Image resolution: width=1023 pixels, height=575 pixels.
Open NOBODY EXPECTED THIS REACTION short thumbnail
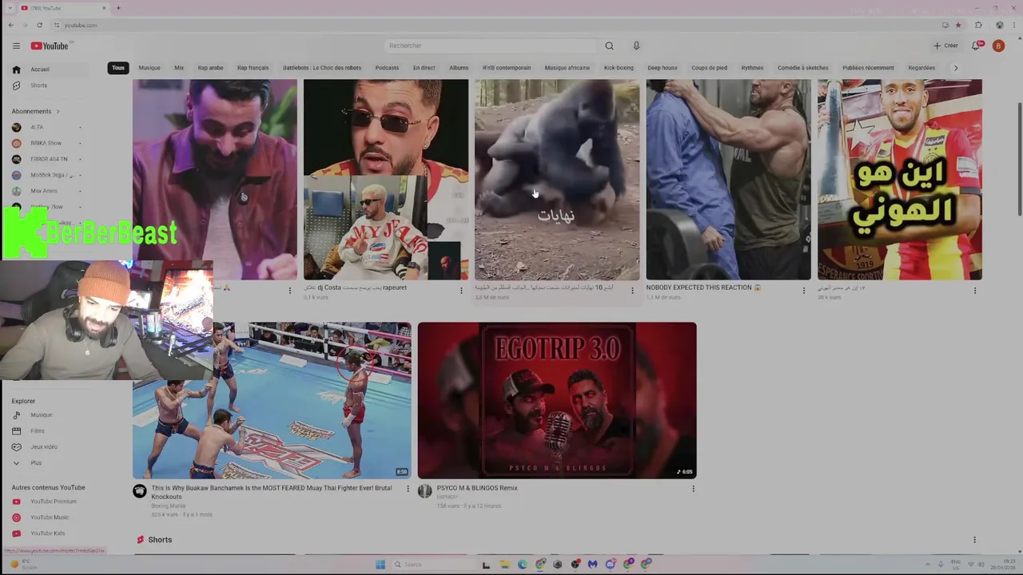[x=728, y=180]
